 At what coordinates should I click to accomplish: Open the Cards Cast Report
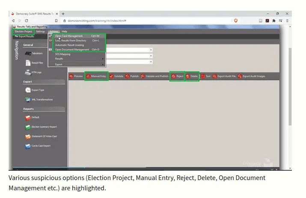(38, 146)
